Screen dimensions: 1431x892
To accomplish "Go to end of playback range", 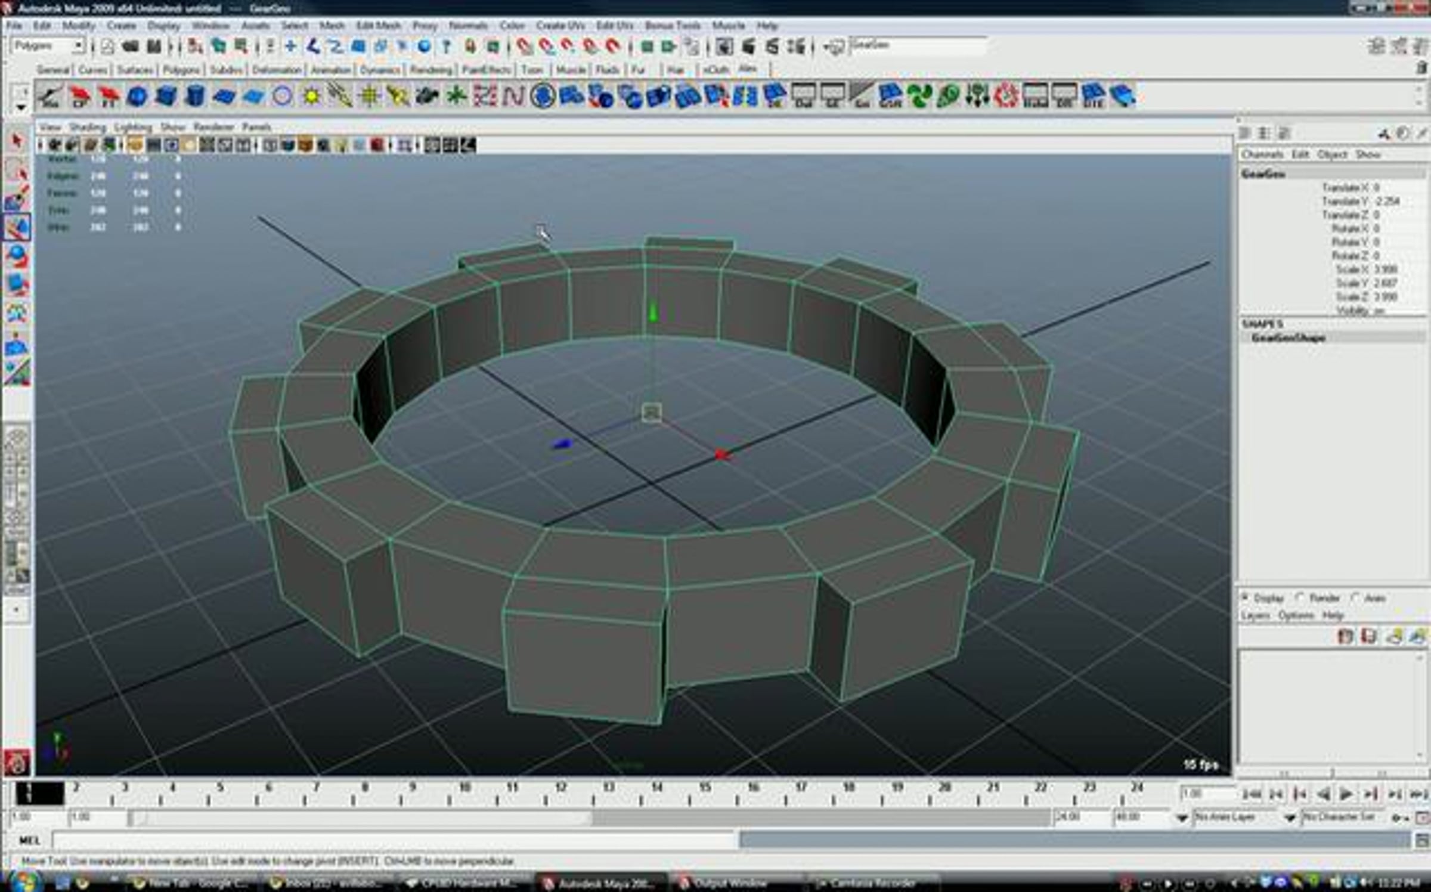I will (x=1419, y=794).
